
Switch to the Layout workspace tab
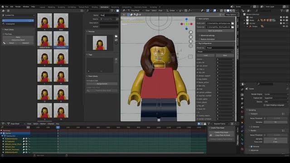click(x=42, y=7)
